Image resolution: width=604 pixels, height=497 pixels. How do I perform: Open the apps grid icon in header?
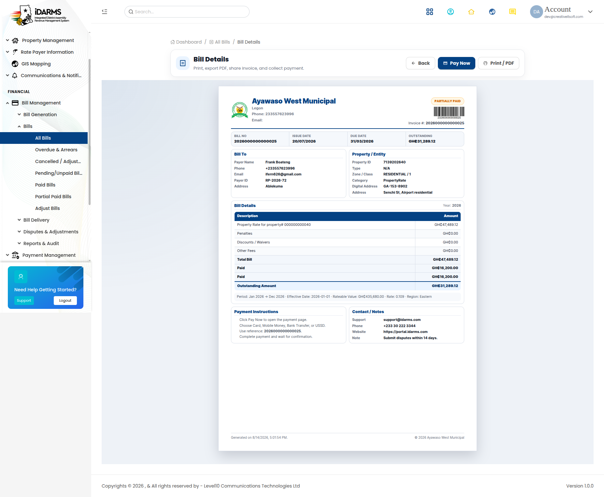(x=430, y=12)
